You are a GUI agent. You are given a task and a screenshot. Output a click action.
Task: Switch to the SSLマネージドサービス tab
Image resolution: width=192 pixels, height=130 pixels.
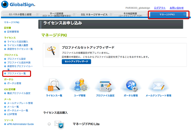(x=94, y=14)
